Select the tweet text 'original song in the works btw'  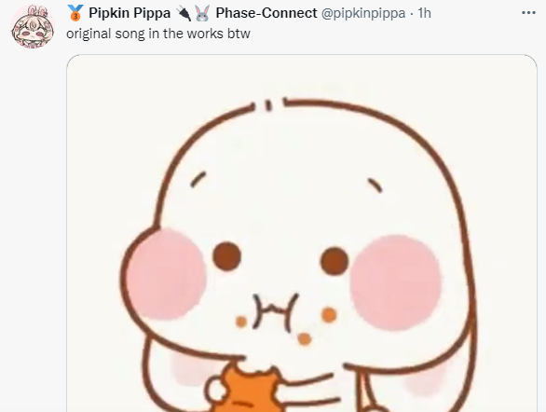[x=158, y=34]
